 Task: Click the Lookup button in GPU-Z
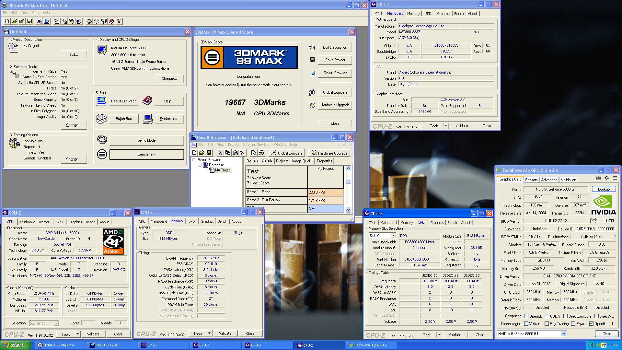(604, 189)
